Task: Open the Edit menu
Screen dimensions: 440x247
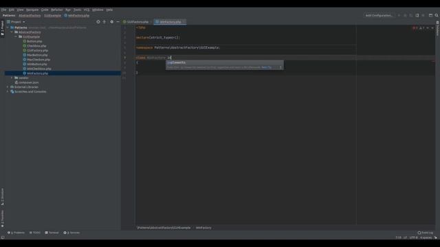Action: coord(12,10)
